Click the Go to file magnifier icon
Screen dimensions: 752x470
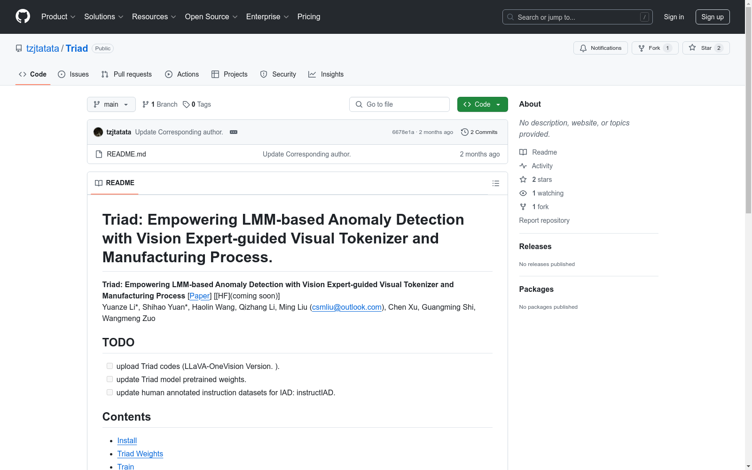point(359,104)
